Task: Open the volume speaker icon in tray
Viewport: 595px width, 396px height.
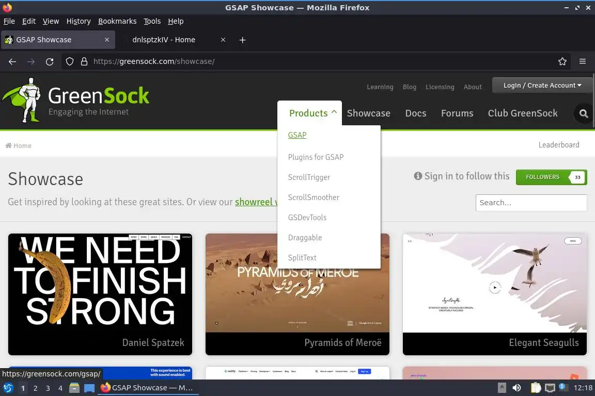Action: pos(516,388)
